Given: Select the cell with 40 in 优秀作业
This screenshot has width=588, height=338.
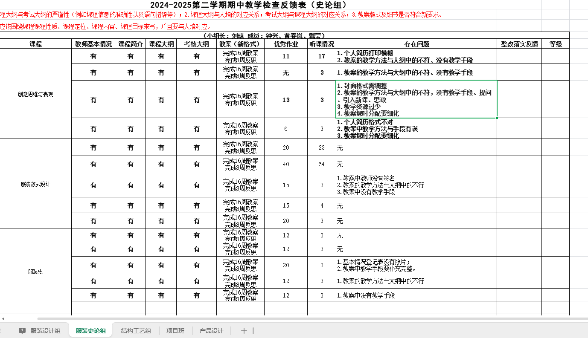Looking at the screenshot, I should click(286, 164).
